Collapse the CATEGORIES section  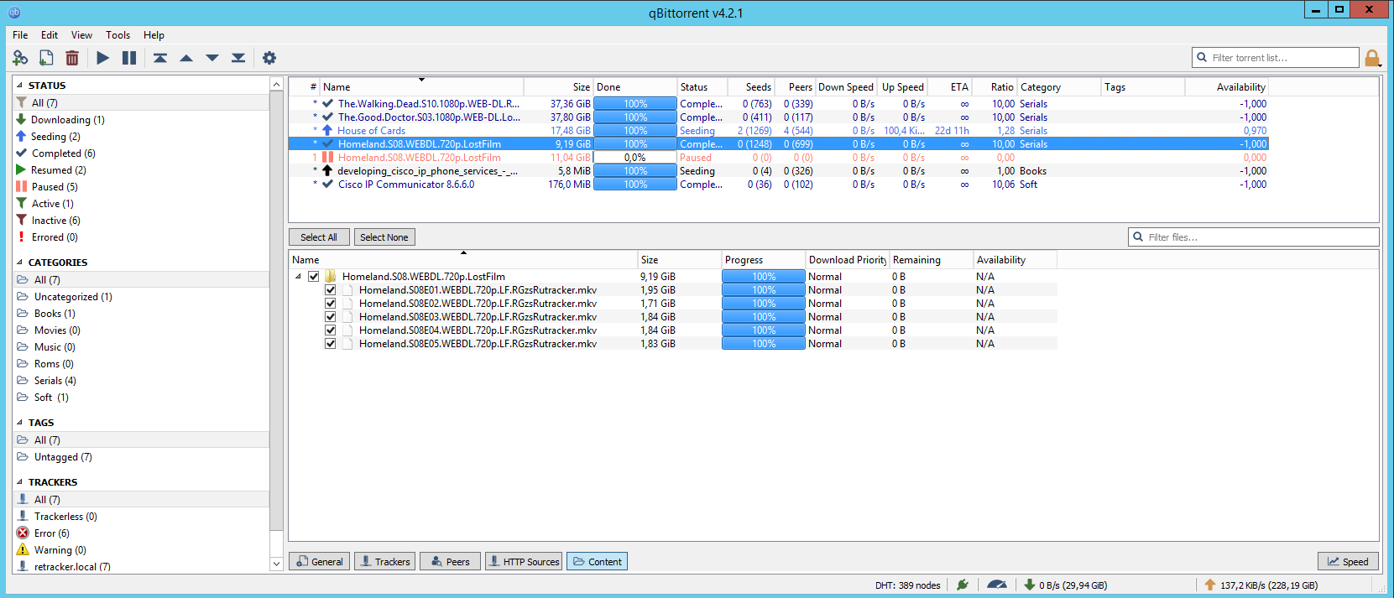[x=20, y=263]
